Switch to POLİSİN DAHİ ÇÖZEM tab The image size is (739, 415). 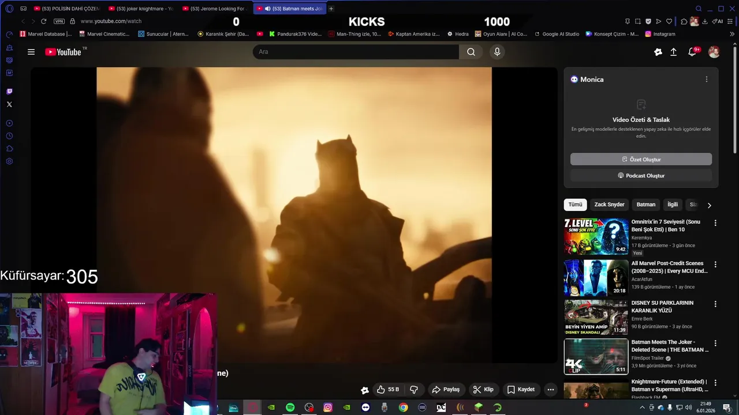[x=67, y=9]
